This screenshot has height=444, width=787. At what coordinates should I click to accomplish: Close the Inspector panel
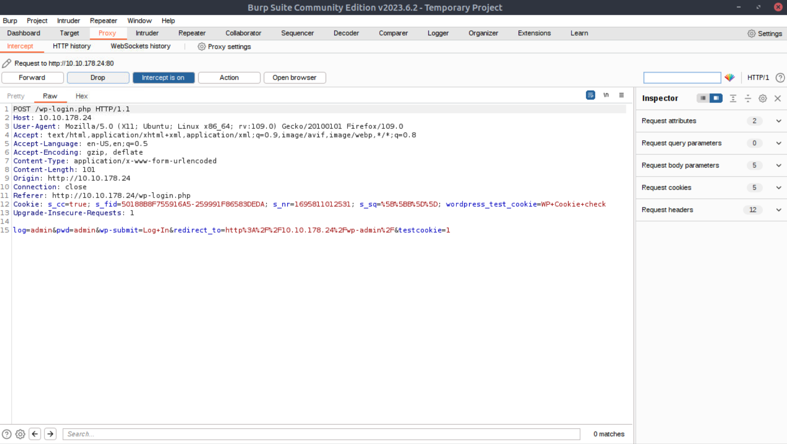pyautogui.click(x=778, y=98)
